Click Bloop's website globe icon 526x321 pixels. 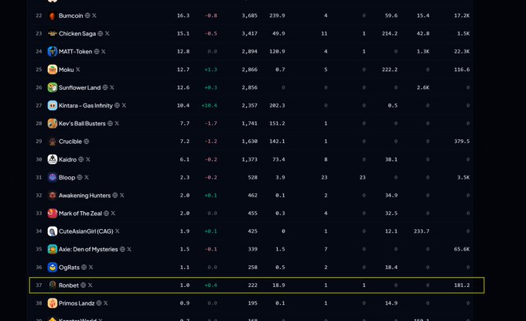point(80,177)
